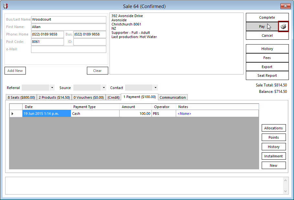Click Add New patron button

pyautogui.click(x=15, y=71)
